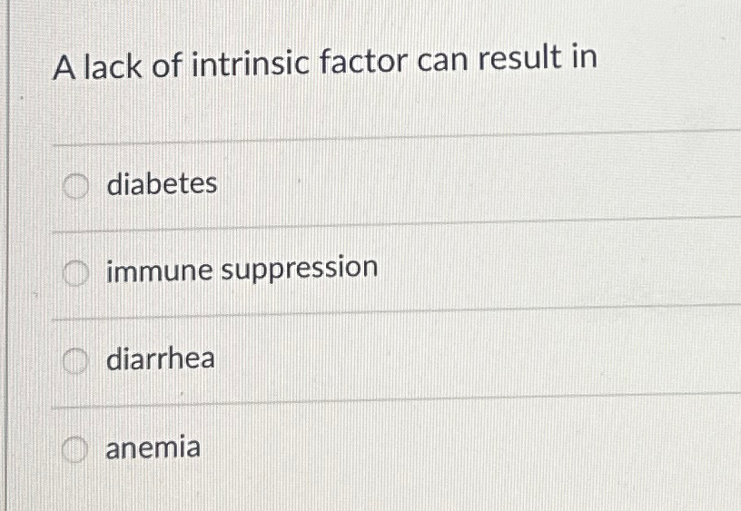The image size is (741, 511).
Task: Click the 'anemia' answer label text
Action: (153, 447)
